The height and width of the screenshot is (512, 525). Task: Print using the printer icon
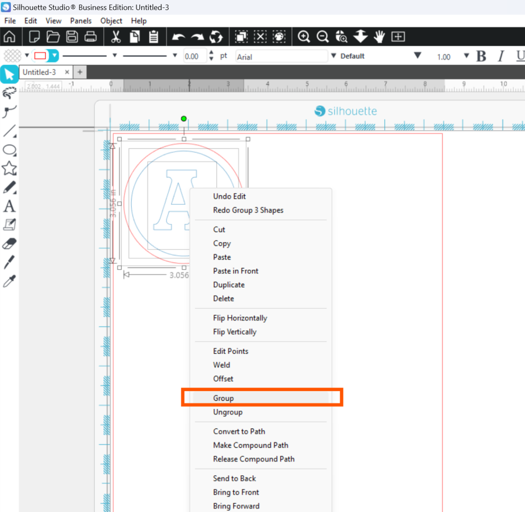click(91, 37)
